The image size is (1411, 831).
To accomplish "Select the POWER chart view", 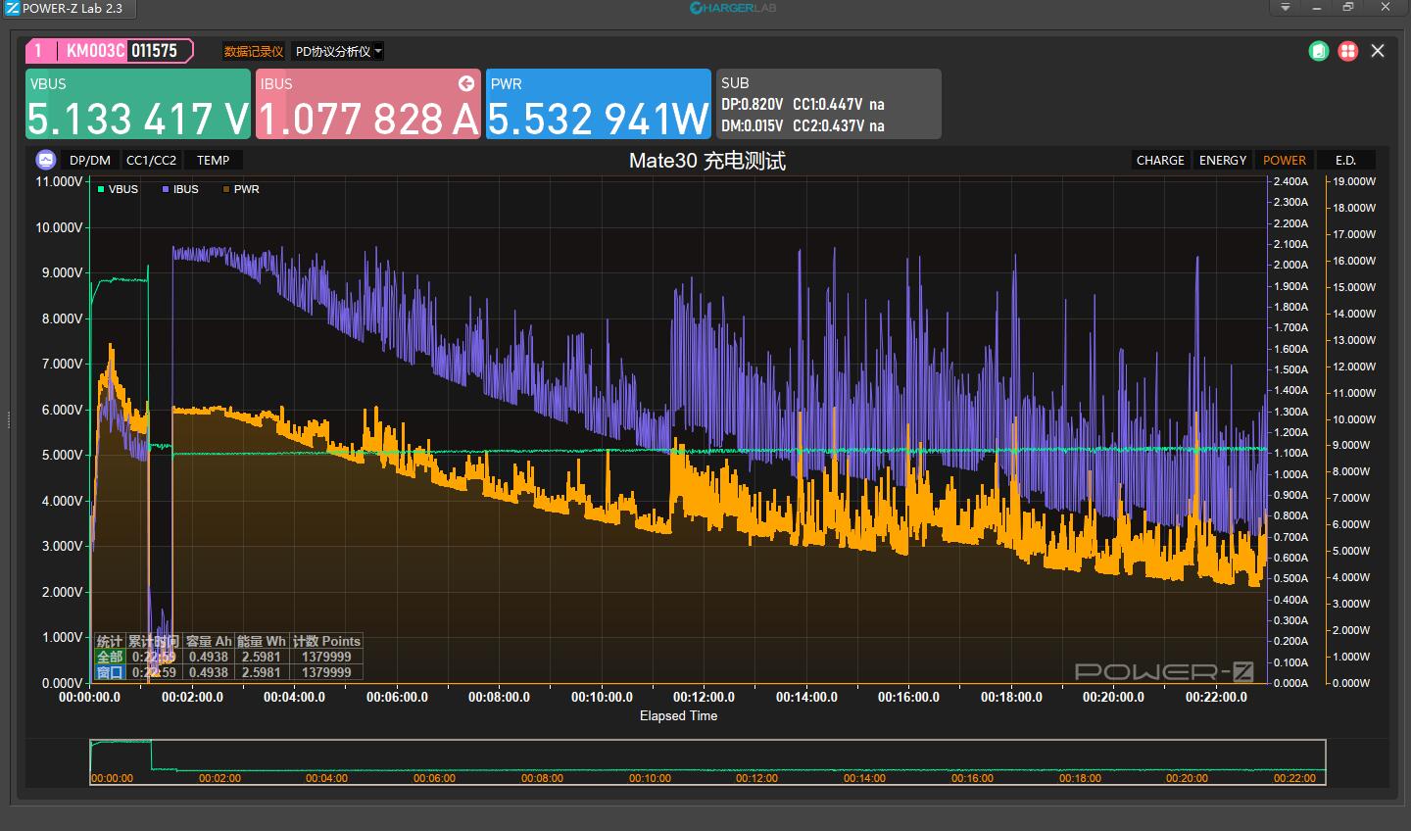I will tap(1284, 161).
